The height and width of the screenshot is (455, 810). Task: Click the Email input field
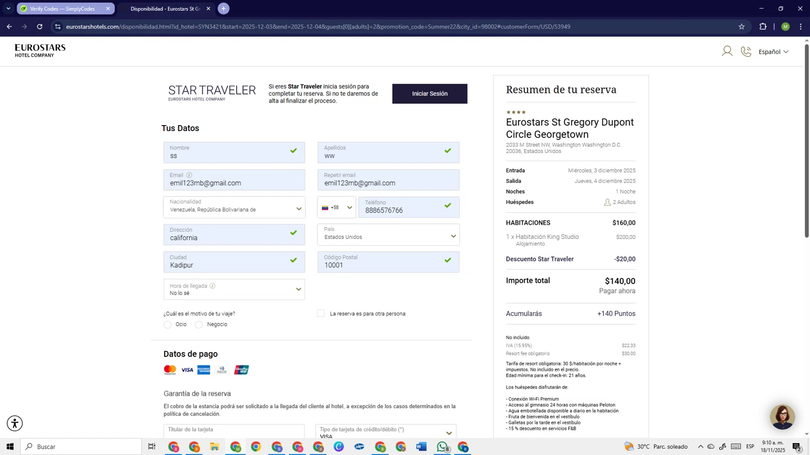[234, 180]
